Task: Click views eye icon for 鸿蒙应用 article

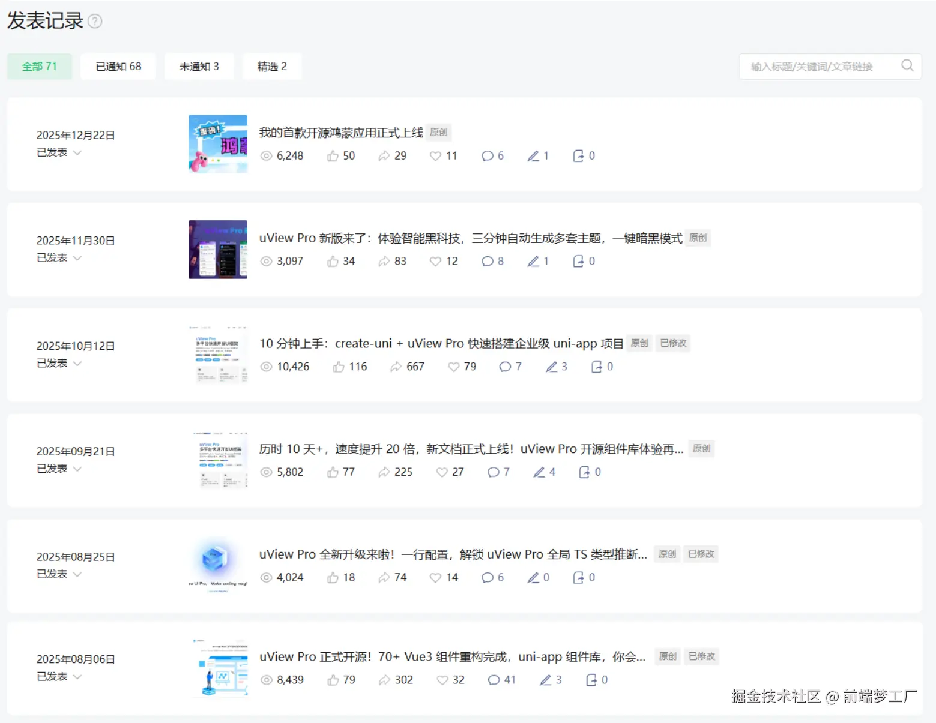Action: point(266,156)
